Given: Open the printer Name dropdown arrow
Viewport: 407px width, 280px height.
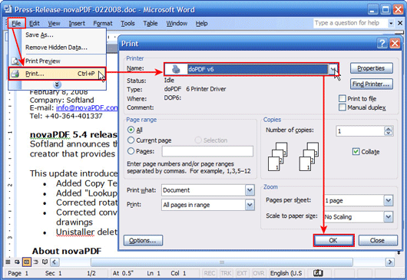Looking at the screenshot, I should click(333, 69).
